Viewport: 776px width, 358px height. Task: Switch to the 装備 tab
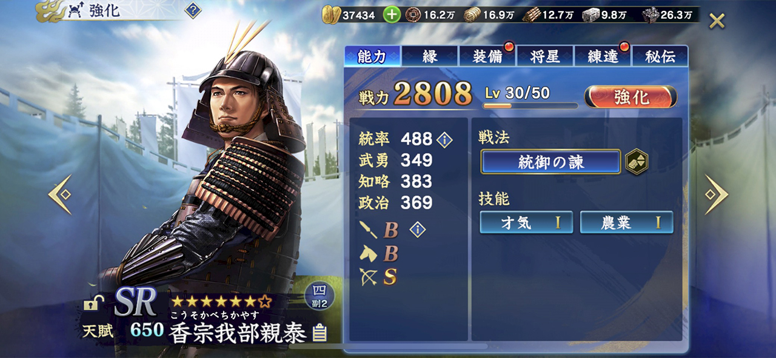(487, 56)
